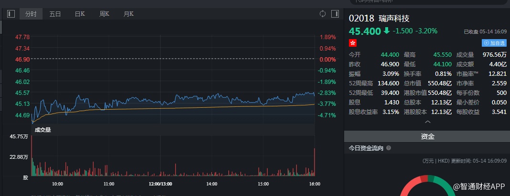Click the stock search input field
The height and width of the screenshot is (196, 510).
[425, 2]
